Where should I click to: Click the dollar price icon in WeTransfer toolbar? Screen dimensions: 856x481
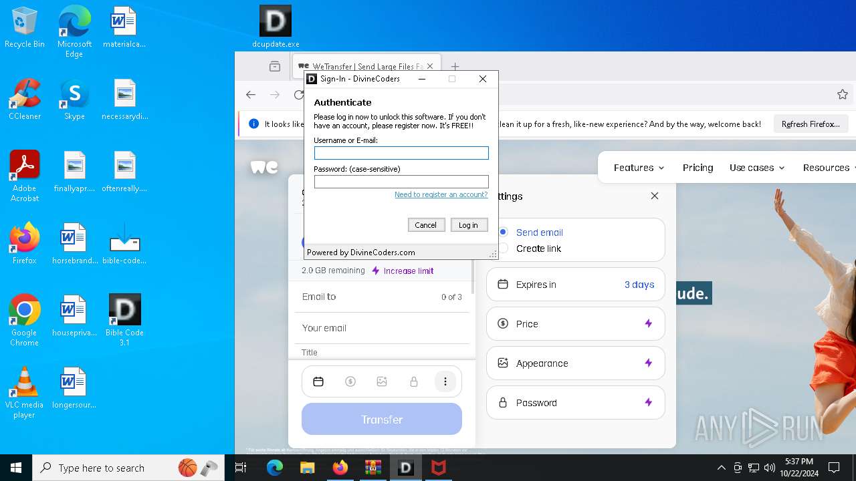tap(350, 381)
